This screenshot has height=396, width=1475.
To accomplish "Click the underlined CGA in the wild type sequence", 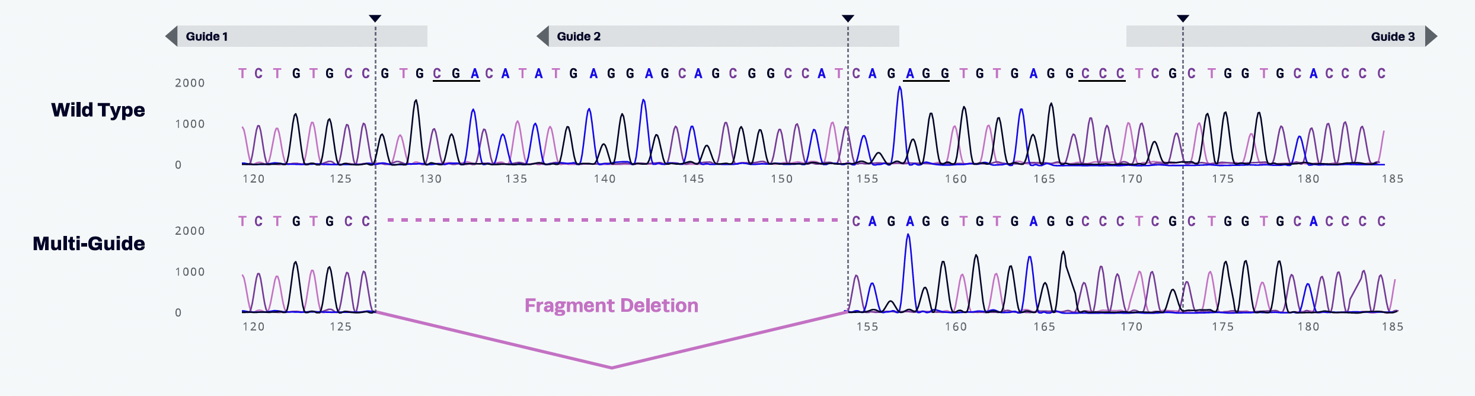I will coord(456,74).
